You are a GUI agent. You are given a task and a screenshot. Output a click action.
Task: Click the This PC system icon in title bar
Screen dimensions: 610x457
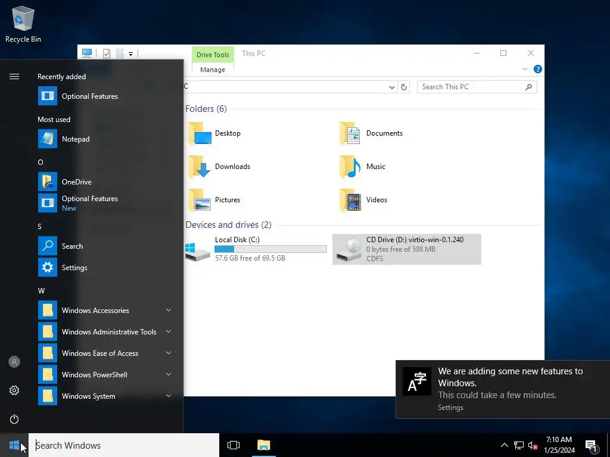87,53
